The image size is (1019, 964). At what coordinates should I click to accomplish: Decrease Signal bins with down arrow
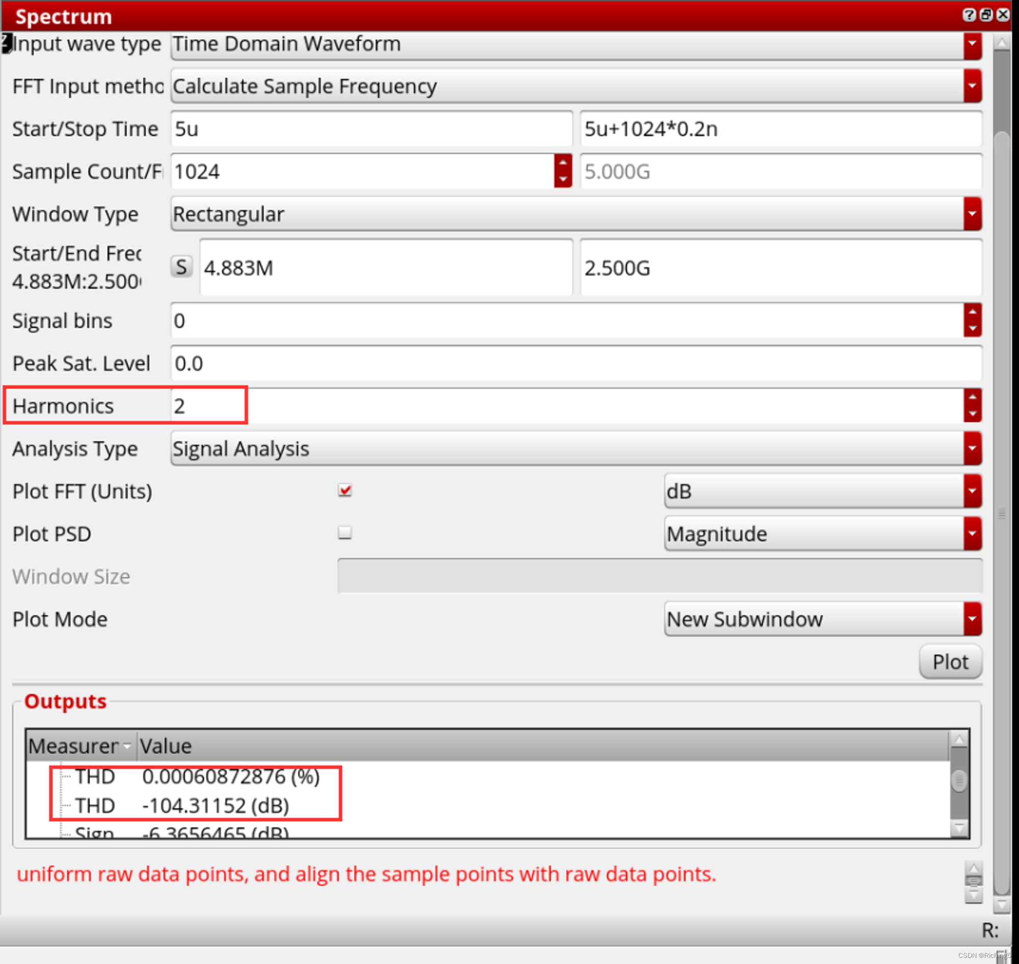click(972, 329)
